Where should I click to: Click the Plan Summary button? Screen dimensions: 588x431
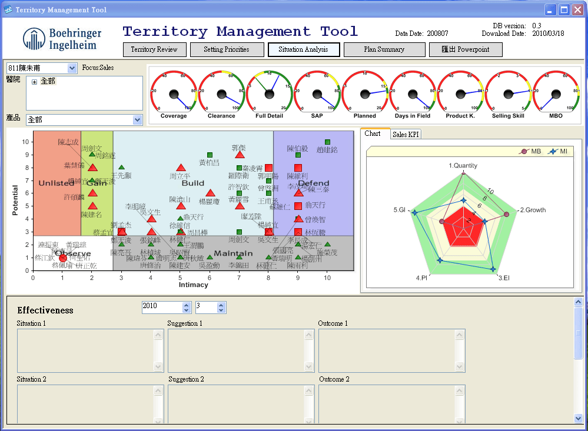(x=384, y=49)
